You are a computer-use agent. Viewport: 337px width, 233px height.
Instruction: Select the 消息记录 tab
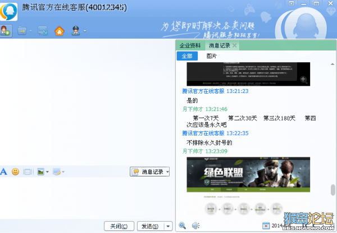(x=220, y=45)
